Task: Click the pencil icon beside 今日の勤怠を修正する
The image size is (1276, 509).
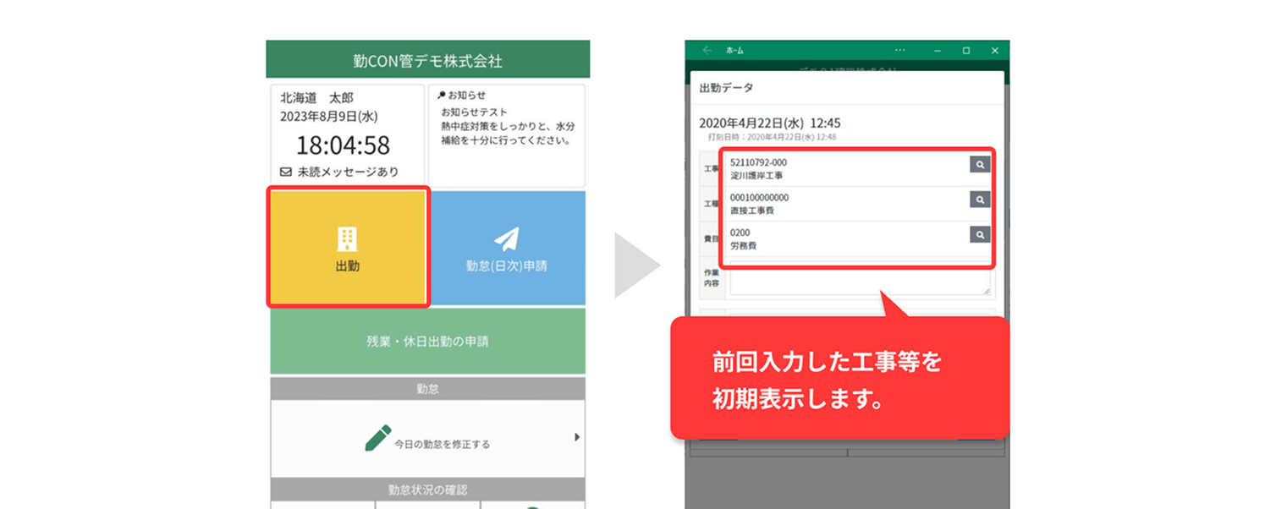Action: [378, 438]
